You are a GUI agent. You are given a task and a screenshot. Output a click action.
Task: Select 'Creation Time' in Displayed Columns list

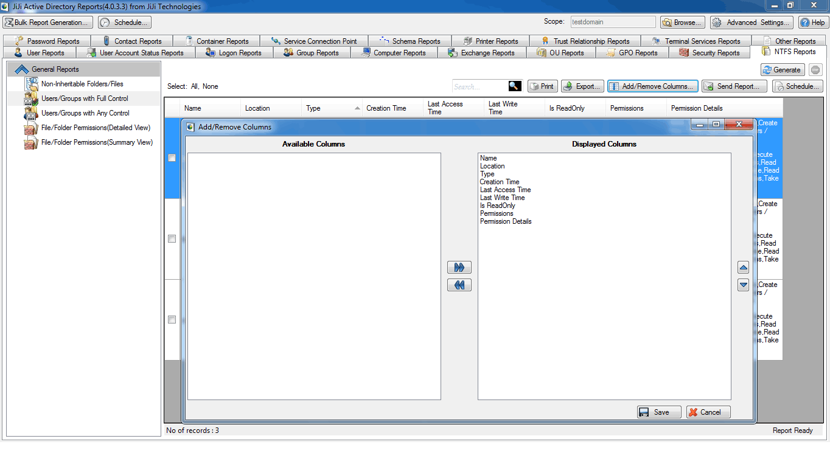pos(500,182)
